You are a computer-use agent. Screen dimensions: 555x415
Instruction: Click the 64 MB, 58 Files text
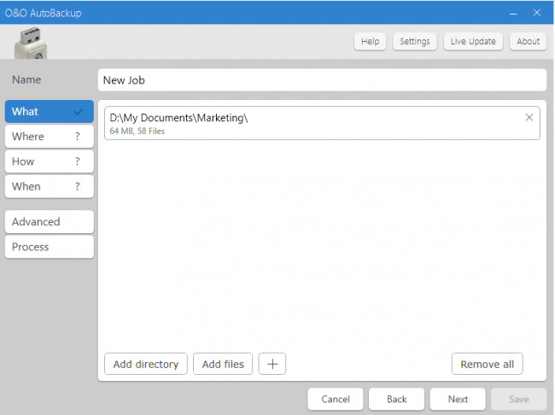pos(137,132)
